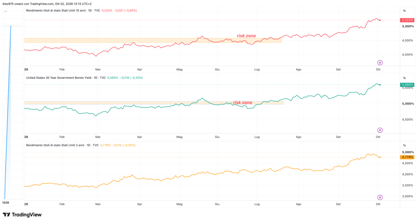Click 3,000% on the 2-year chart price axis
418x222 pixels.
click(x=408, y=196)
